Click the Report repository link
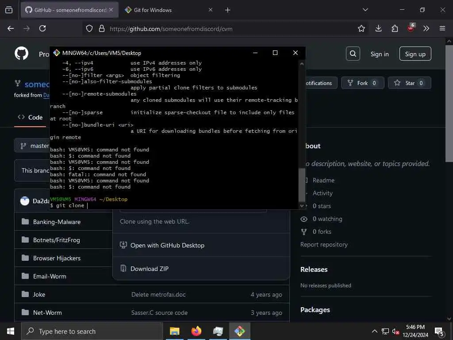The height and width of the screenshot is (340, 453). click(324, 244)
